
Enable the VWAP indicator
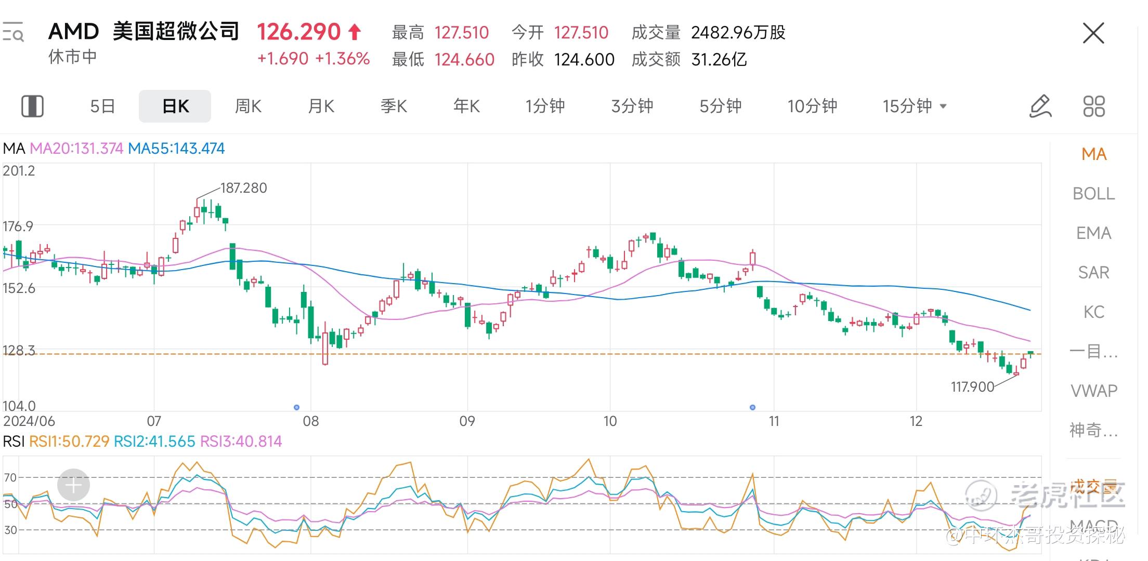tap(1094, 391)
